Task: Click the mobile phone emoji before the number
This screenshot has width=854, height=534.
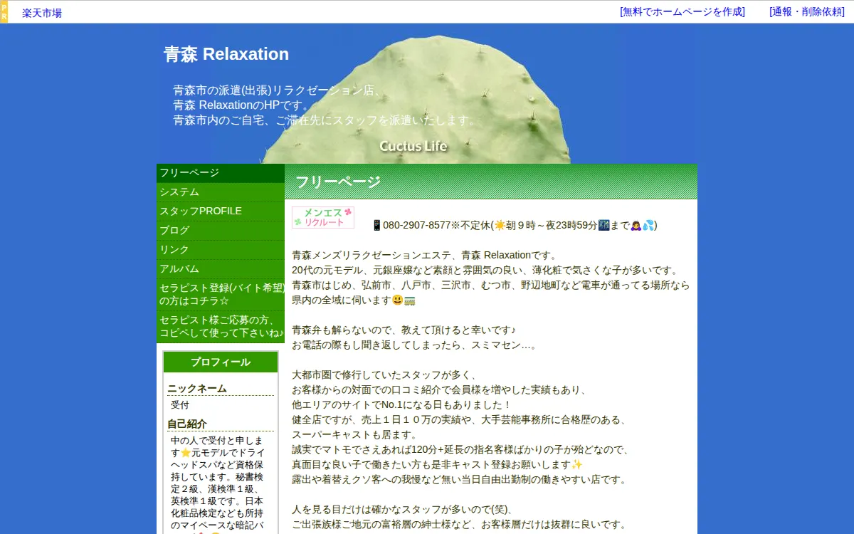Action: 376,225
